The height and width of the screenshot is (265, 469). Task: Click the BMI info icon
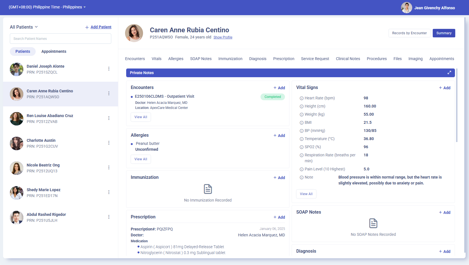pos(302,123)
